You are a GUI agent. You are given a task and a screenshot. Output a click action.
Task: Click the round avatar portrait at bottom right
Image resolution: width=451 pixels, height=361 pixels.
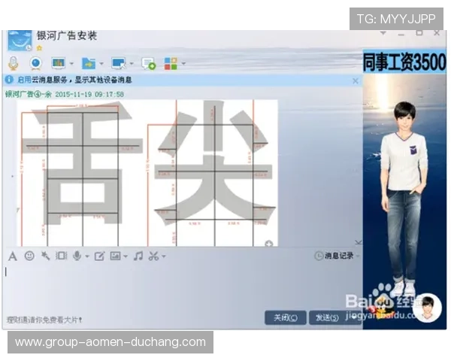pos(428,308)
